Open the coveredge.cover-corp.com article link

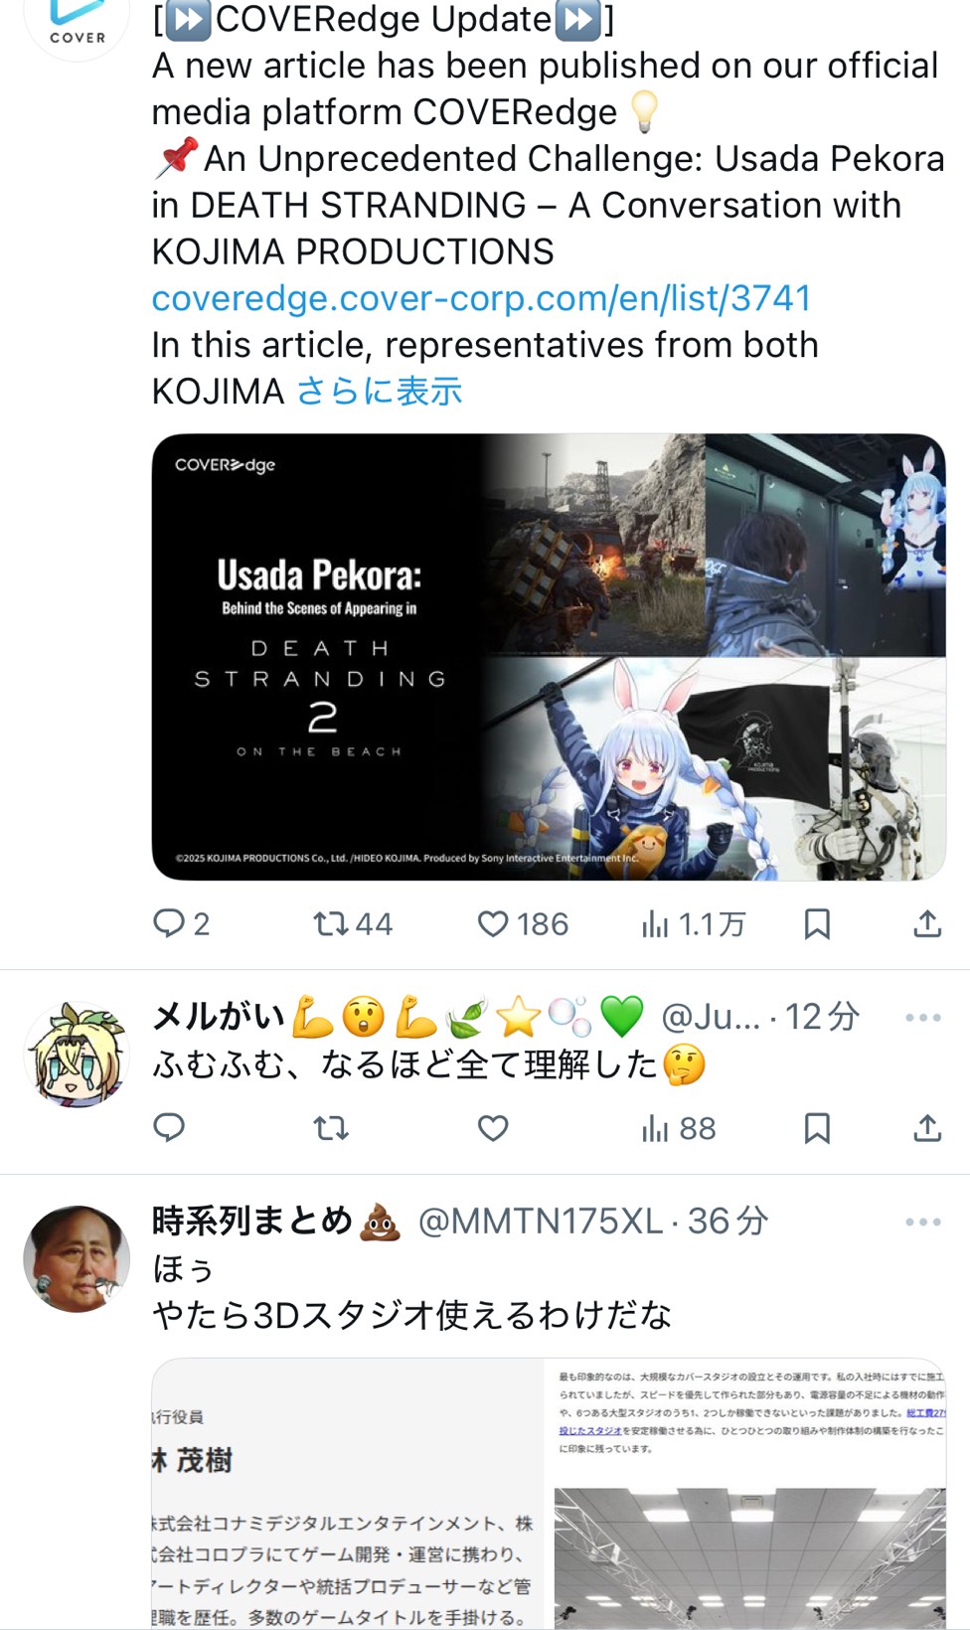tap(481, 298)
